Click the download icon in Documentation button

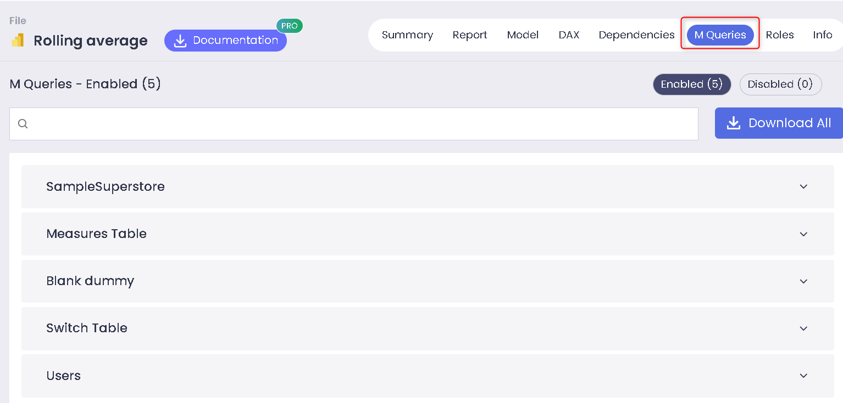[180, 41]
